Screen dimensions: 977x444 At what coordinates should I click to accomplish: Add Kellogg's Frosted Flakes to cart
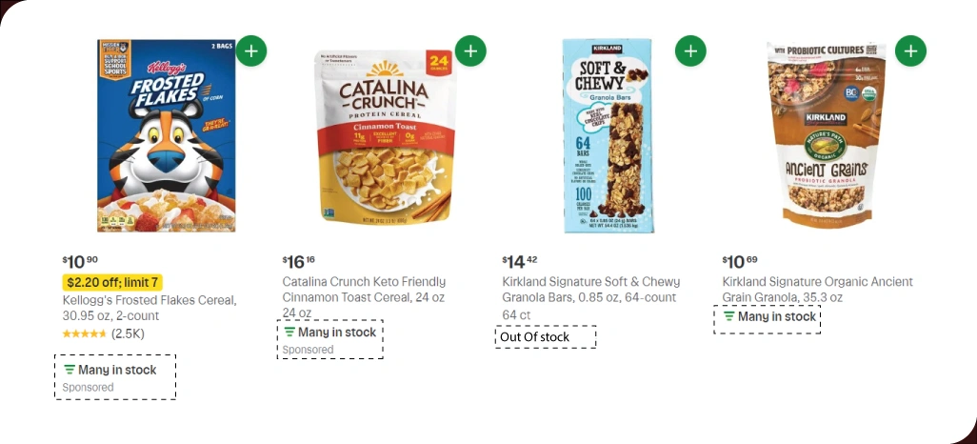tap(250, 51)
